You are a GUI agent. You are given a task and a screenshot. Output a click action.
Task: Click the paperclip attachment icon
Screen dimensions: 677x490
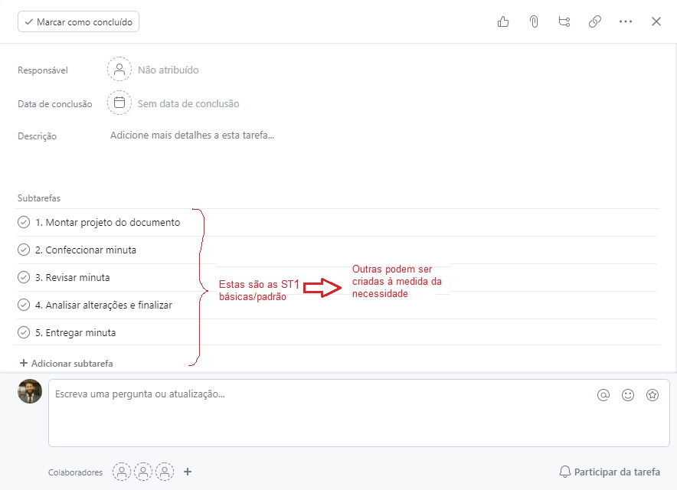pos(534,22)
